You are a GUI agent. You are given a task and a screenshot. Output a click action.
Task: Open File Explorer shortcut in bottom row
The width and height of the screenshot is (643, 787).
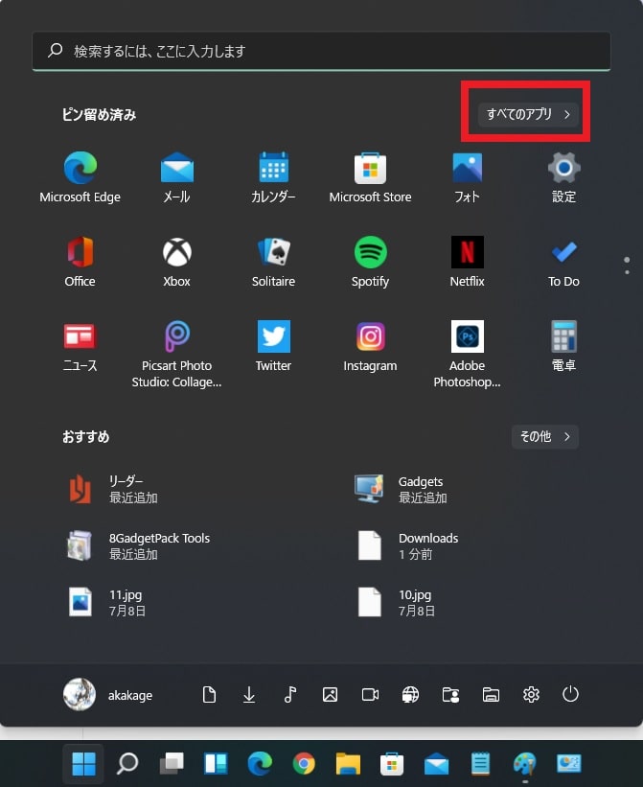point(491,695)
